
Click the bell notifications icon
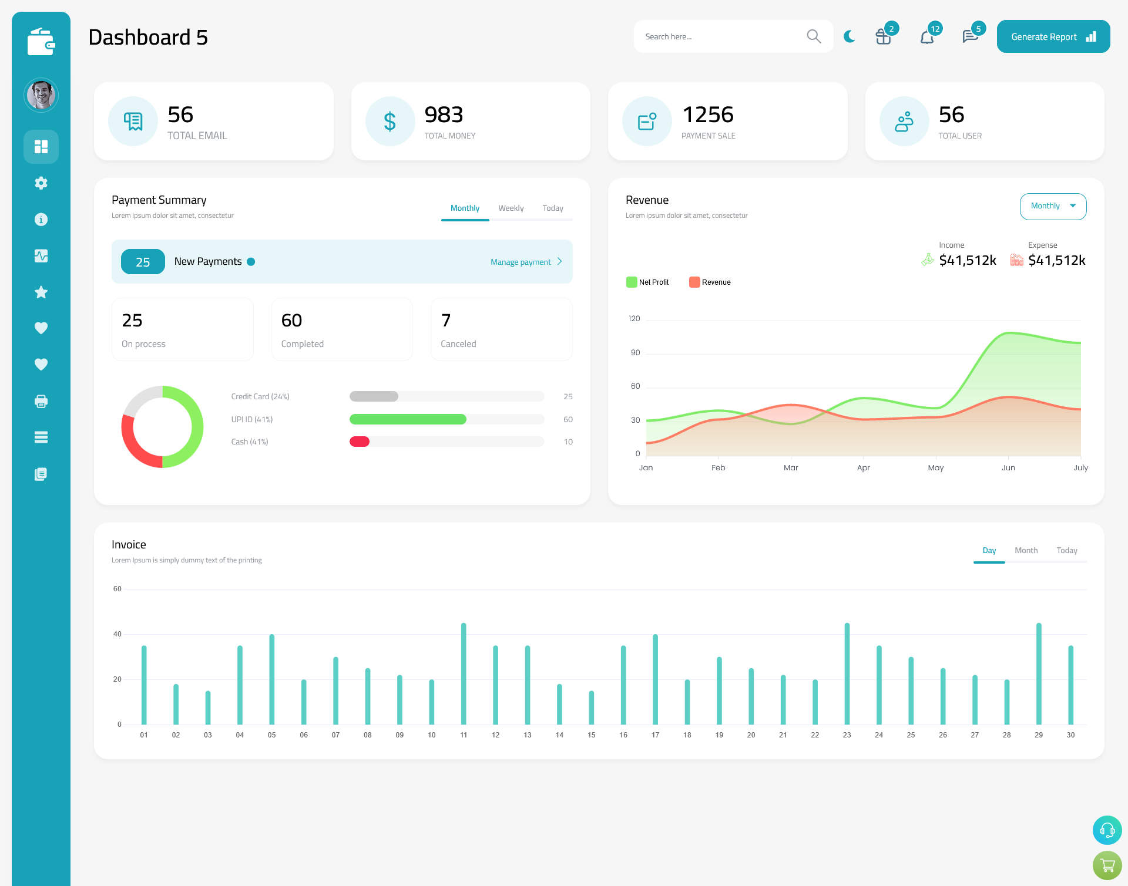tap(926, 36)
